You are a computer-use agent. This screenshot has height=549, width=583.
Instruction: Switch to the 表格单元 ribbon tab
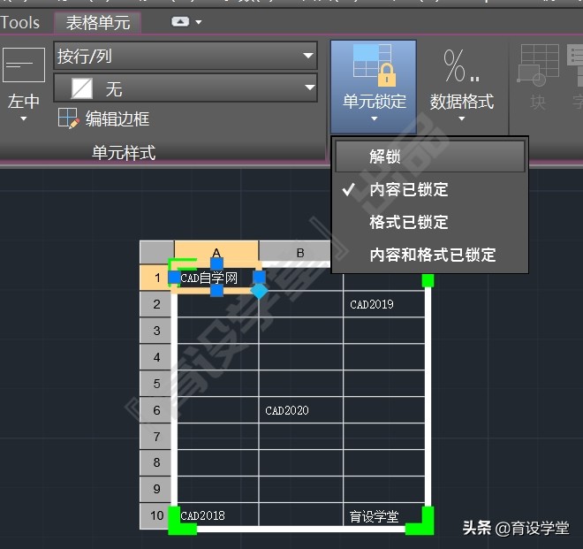pos(97,22)
